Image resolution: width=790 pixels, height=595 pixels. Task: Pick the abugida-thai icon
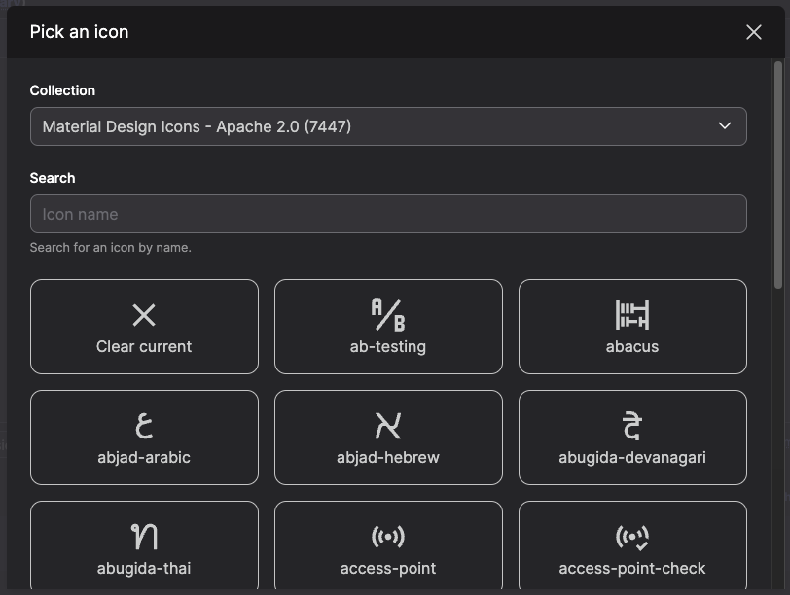pos(144,544)
